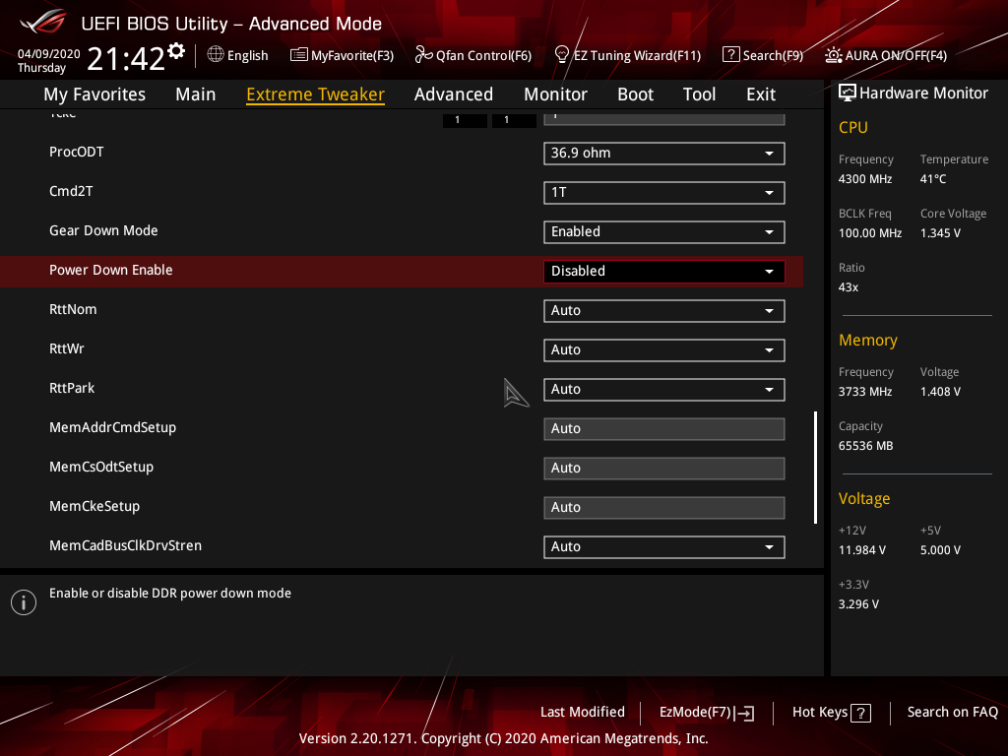Image resolution: width=1008 pixels, height=756 pixels.
Task: Open MyFavorite(F3) list icon
Action: pyautogui.click(x=299, y=55)
